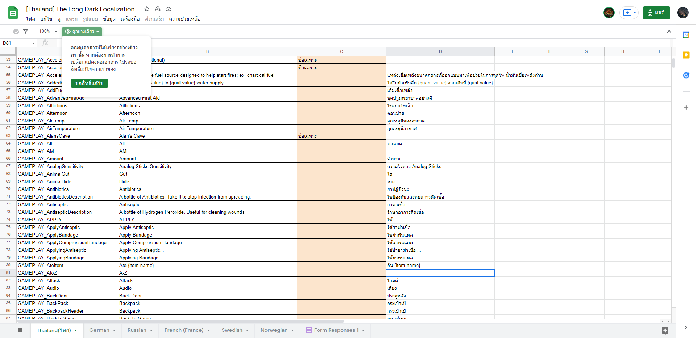Open the เครื่องมือ (Tools) menu
The height and width of the screenshot is (338, 696).
pyautogui.click(x=130, y=19)
